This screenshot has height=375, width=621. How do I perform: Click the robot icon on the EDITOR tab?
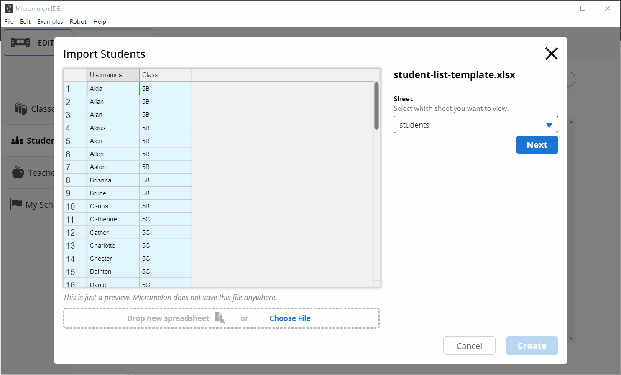[20, 42]
